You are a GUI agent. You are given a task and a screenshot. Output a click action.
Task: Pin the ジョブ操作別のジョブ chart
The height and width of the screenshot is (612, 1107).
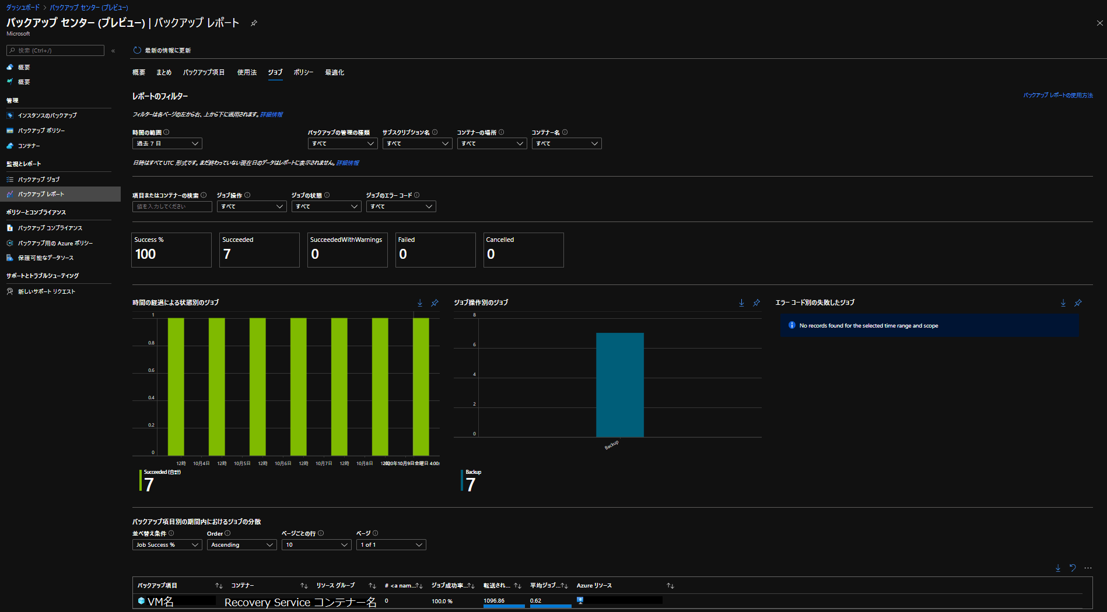tap(756, 303)
